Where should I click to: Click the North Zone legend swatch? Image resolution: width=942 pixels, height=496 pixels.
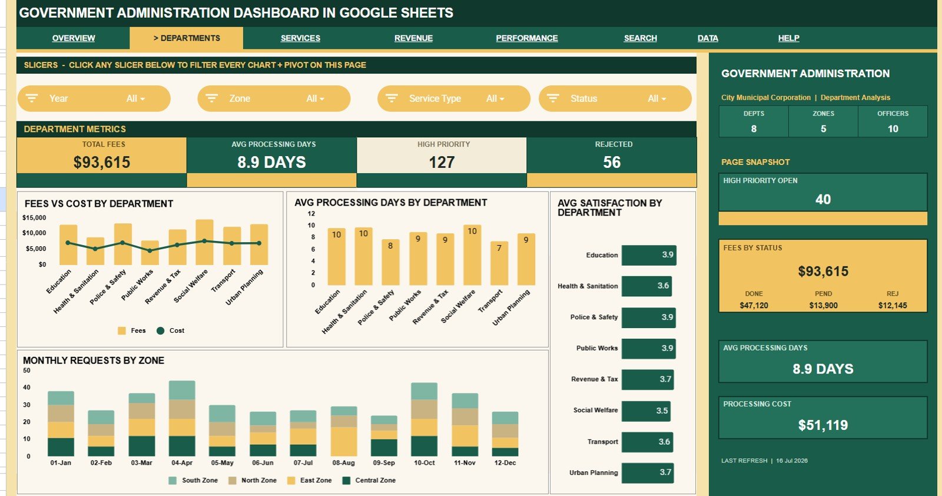[232, 481]
